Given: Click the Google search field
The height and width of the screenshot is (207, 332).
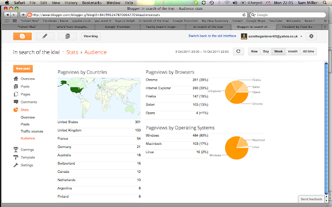Looking at the screenshot, I should pyautogui.click(x=288, y=15).
